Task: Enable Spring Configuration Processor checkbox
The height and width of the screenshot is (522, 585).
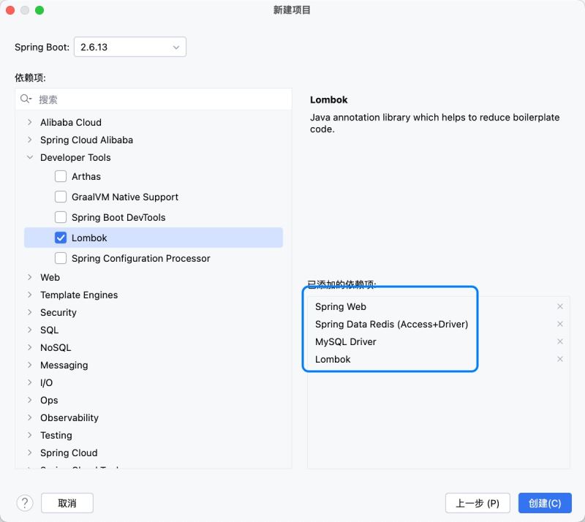Action: point(61,258)
